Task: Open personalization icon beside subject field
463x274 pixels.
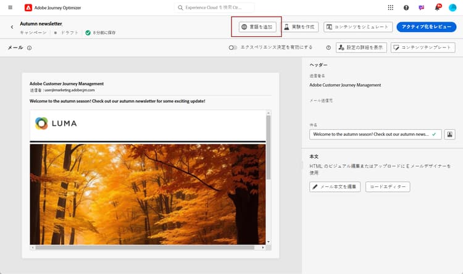Action: [449, 135]
